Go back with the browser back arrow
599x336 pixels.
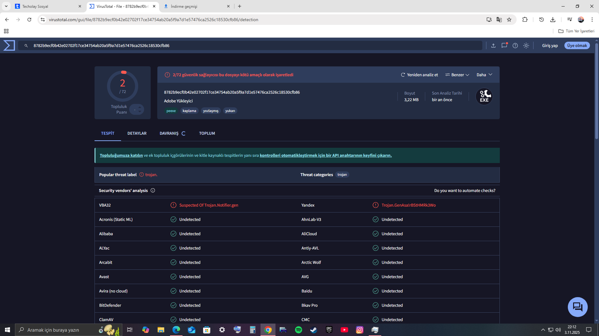[7, 20]
